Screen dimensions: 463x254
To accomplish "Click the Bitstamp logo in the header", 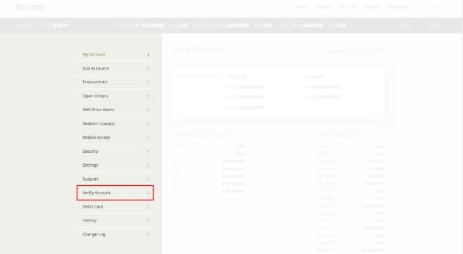I will pos(30,7).
